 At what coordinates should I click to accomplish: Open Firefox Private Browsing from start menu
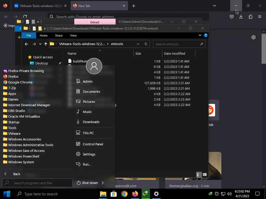click(24, 71)
